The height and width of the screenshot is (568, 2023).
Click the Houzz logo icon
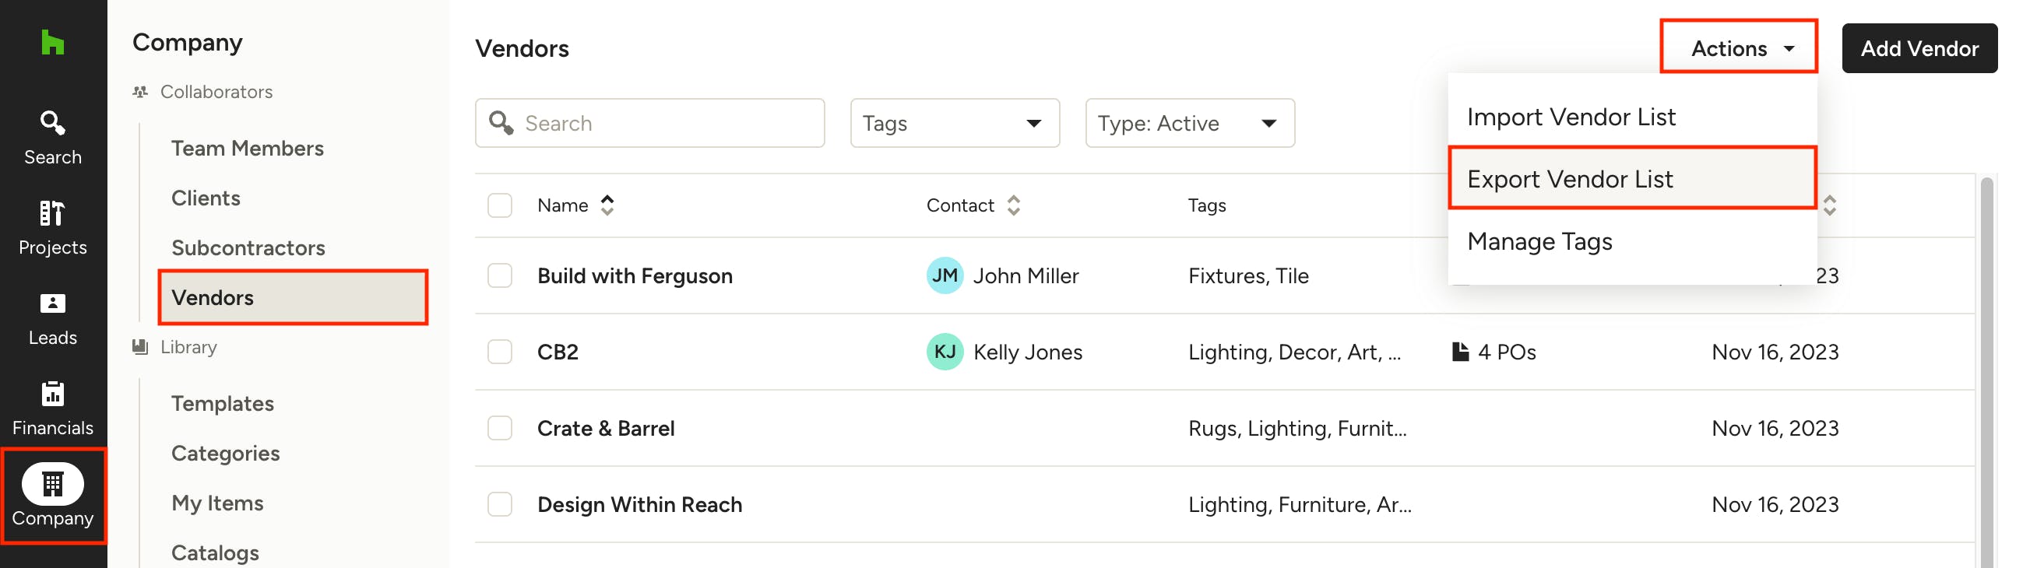tap(53, 42)
